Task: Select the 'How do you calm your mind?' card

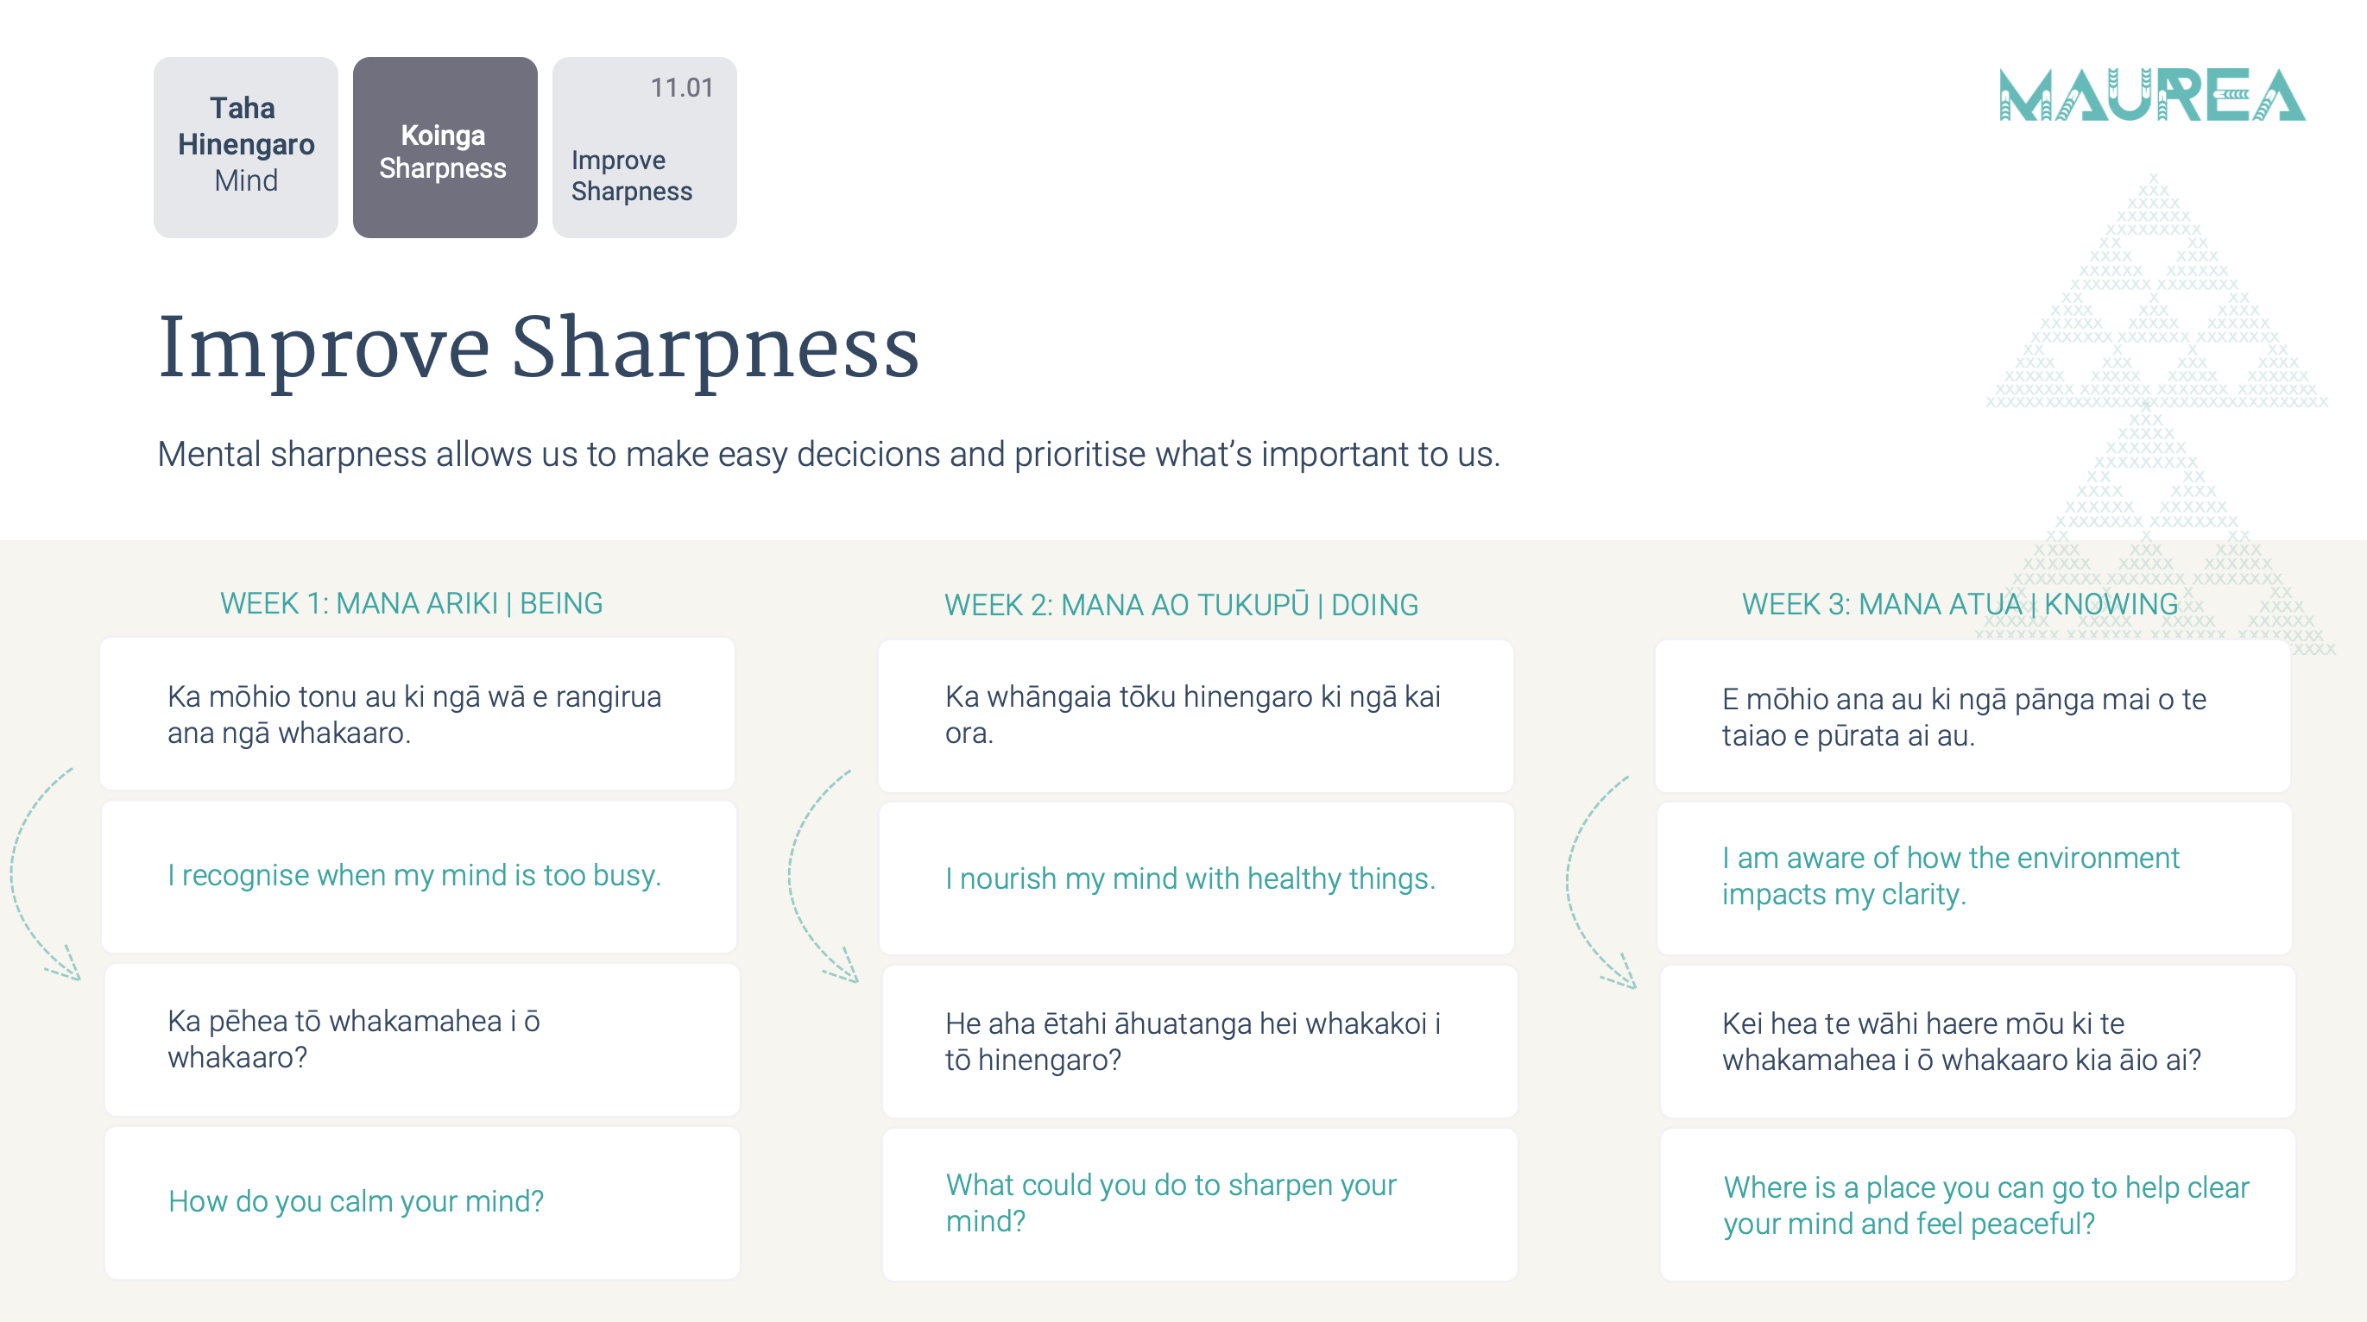Action: click(x=422, y=1202)
